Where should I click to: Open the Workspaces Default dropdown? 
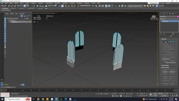172,3
